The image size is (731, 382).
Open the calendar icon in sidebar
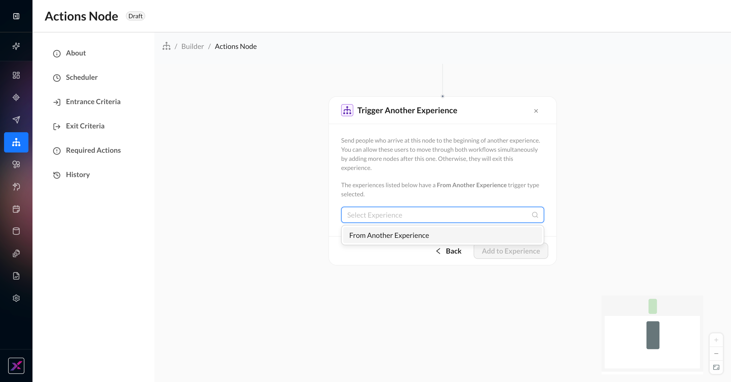click(16, 209)
